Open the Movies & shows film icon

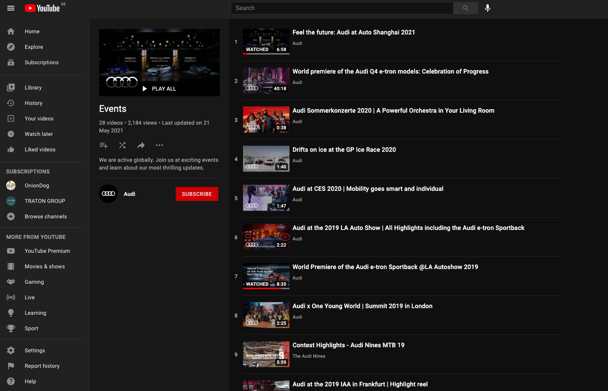click(11, 266)
